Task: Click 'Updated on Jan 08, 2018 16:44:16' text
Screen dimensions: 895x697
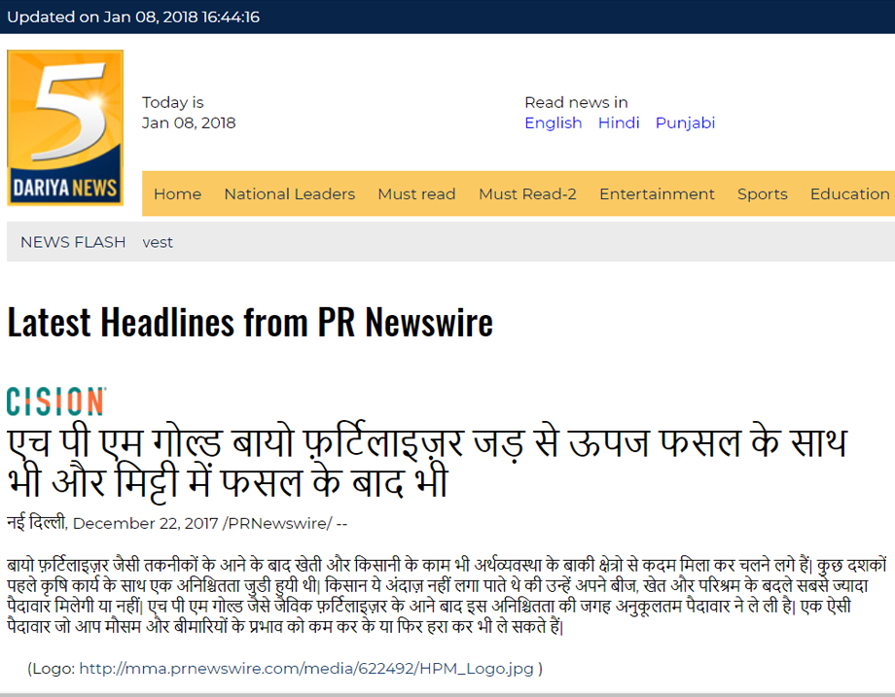Action: click(133, 17)
